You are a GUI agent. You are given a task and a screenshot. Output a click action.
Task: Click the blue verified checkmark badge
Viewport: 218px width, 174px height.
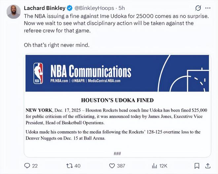tap(70, 8)
